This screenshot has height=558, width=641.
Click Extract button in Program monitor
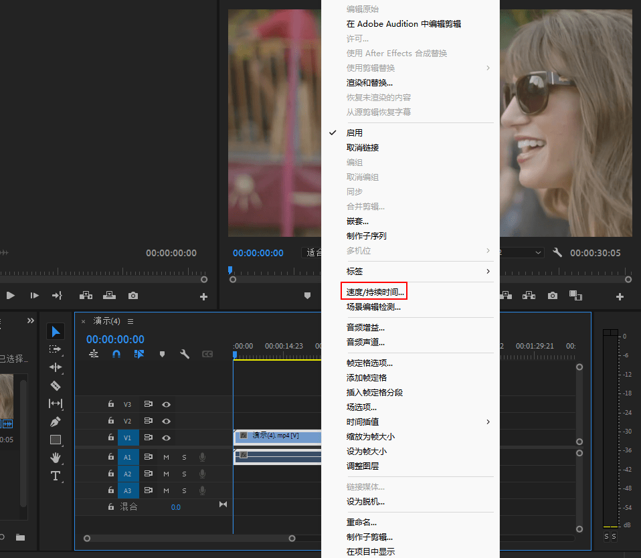tap(529, 296)
